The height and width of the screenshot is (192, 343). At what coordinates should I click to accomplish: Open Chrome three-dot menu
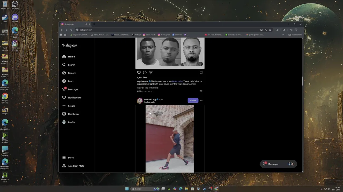pyautogui.click(x=301, y=30)
